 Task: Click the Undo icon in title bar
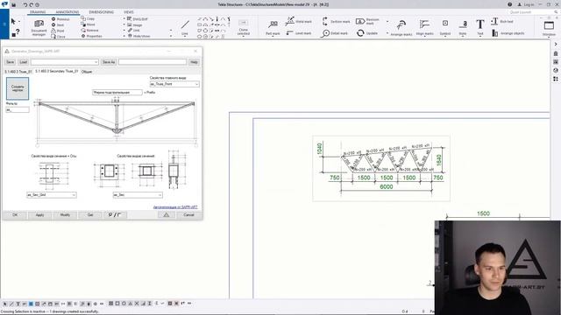click(x=25, y=4)
